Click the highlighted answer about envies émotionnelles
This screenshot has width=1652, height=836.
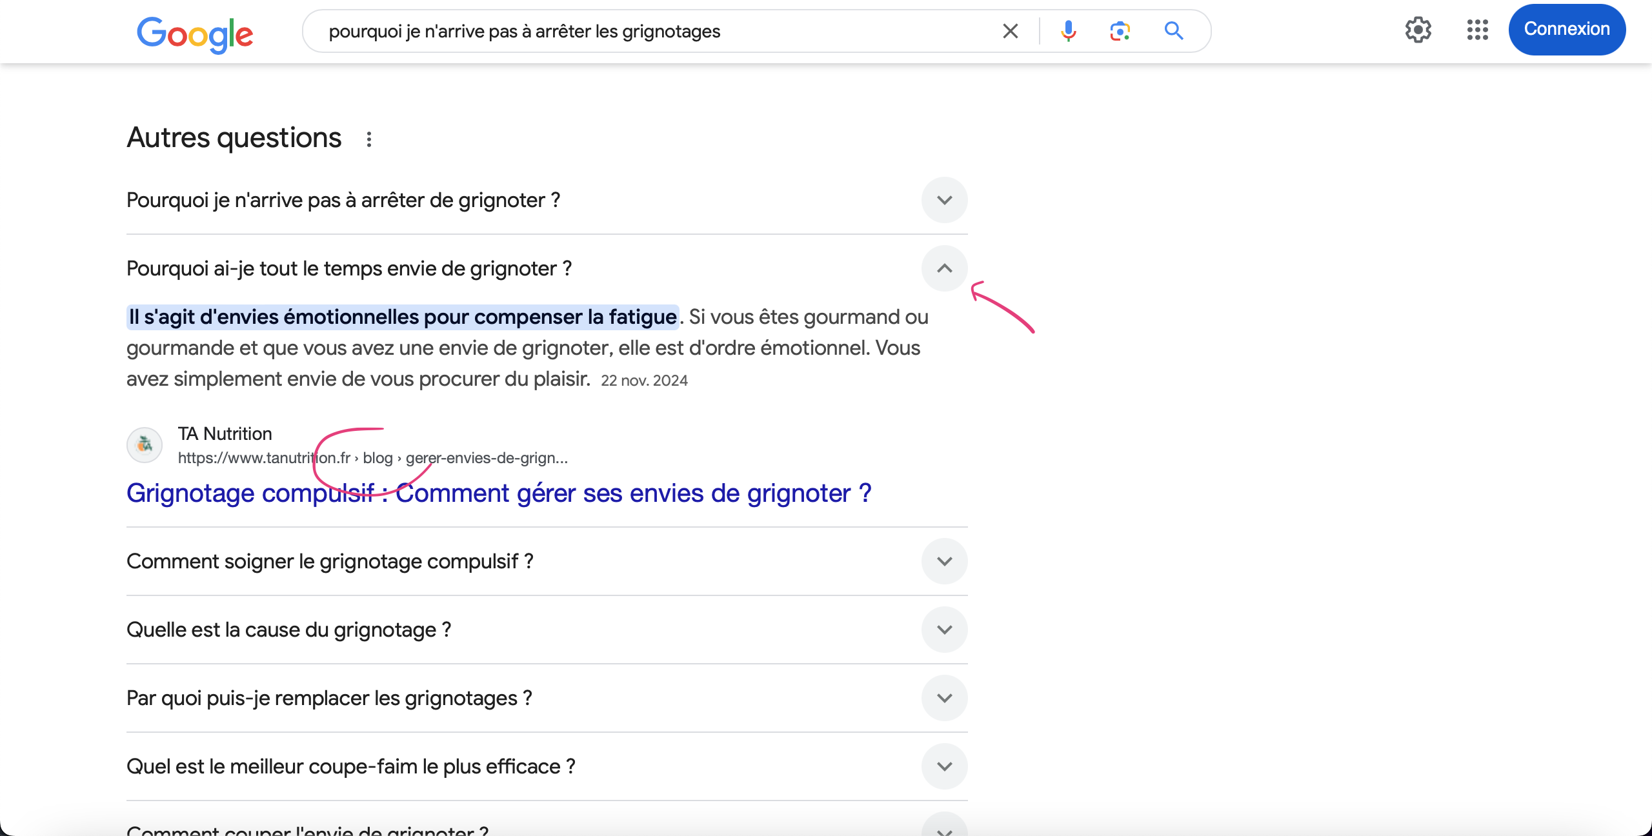[403, 317]
